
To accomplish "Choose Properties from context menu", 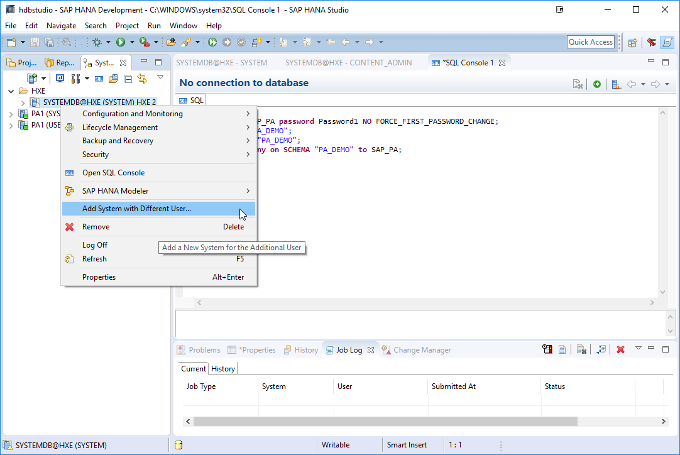I will coord(159,277).
